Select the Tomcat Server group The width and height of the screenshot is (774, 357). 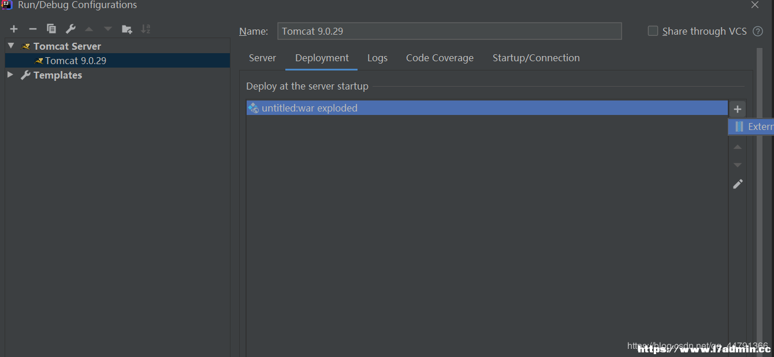67,46
